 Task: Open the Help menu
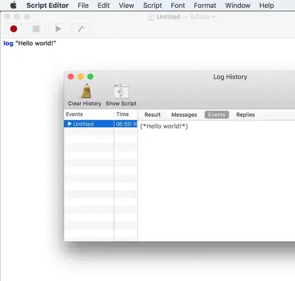coord(267,5)
